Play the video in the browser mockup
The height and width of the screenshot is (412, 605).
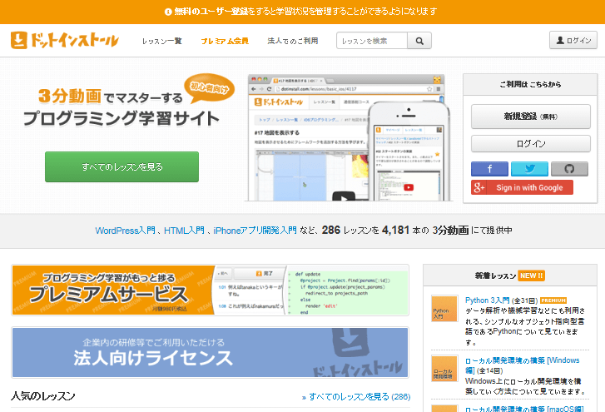point(343,197)
